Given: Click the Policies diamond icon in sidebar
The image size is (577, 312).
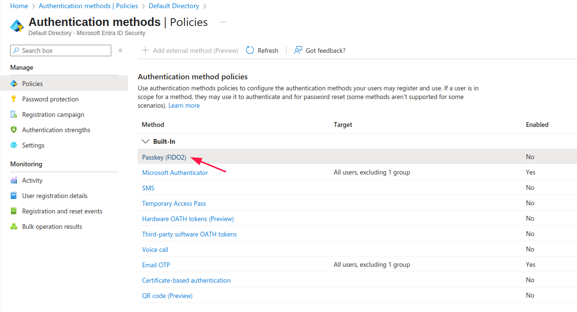Looking at the screenshot, I should pos(13,84).
